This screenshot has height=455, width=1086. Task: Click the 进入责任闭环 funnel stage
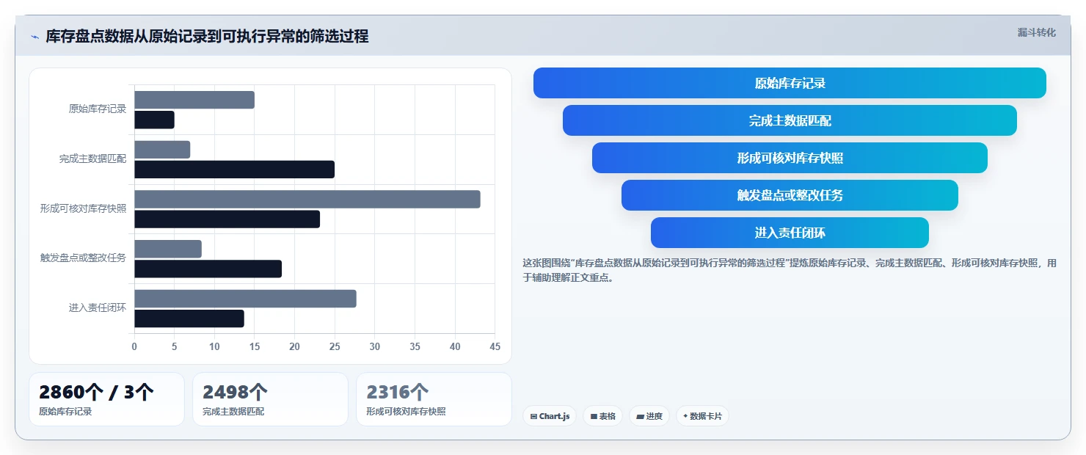[790, 233]
